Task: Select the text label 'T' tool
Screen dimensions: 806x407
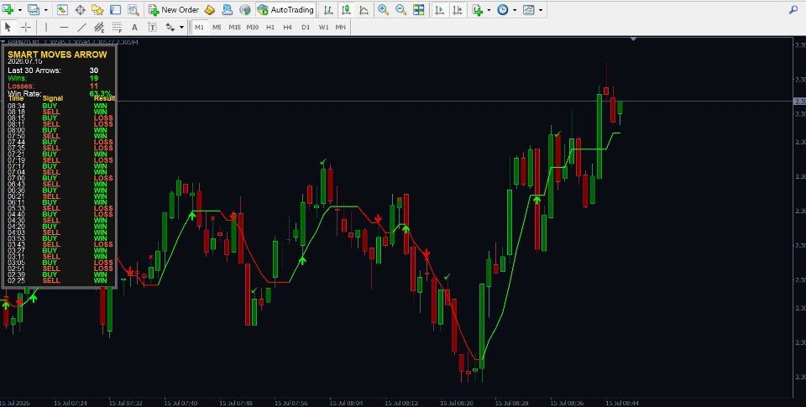Action: tap(152, 27)
